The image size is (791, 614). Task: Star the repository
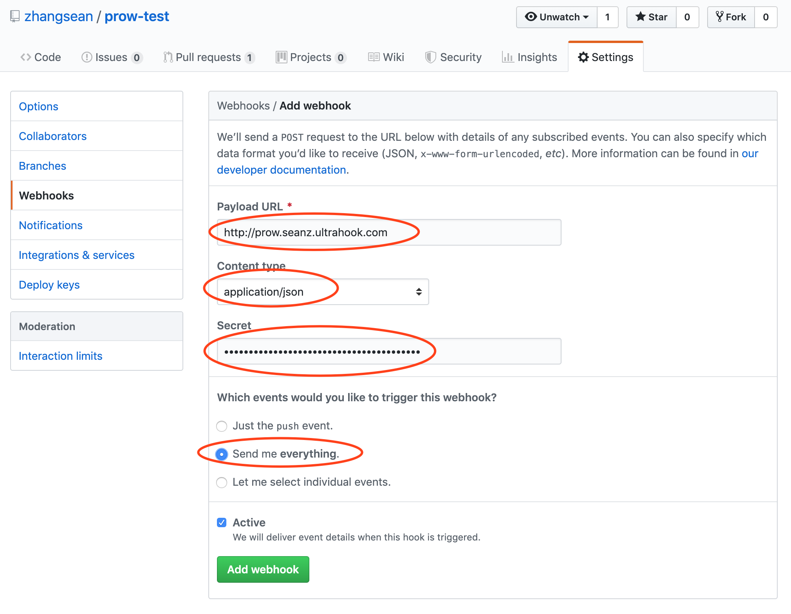click(x=651, y=17)
